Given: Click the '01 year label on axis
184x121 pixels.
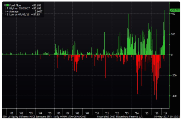Looking at the screenshot, I should point(11,113).
